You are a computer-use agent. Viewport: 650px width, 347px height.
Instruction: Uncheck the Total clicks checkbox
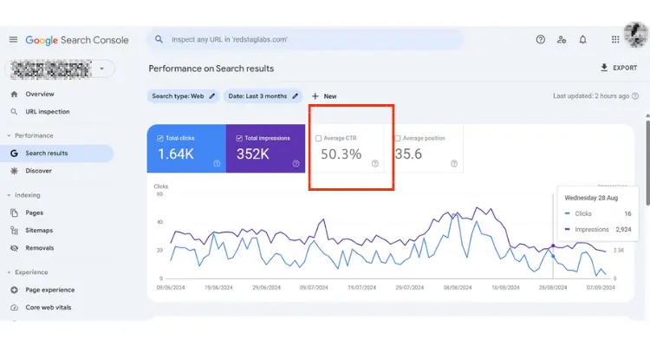(x=160, y=138)
